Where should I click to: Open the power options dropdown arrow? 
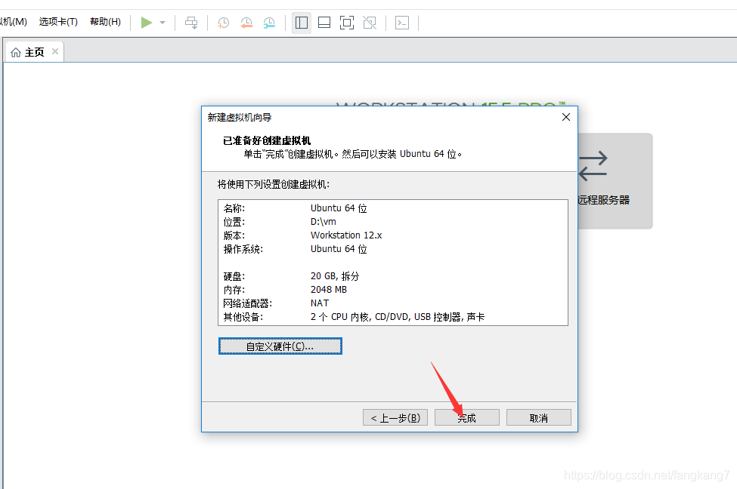tap(163, 23)
